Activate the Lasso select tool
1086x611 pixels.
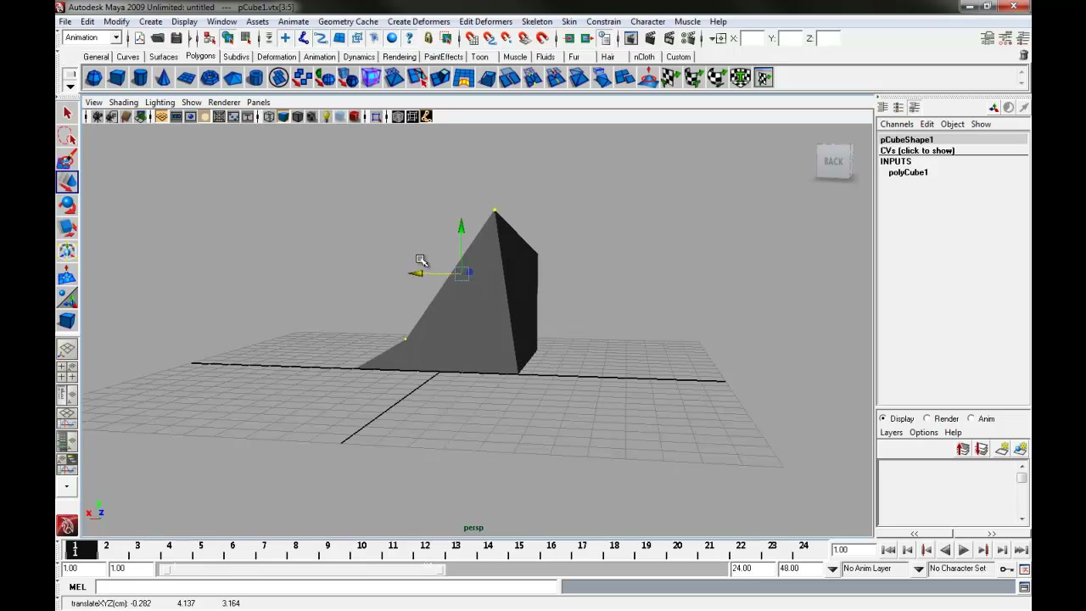[x=67, y=136]
